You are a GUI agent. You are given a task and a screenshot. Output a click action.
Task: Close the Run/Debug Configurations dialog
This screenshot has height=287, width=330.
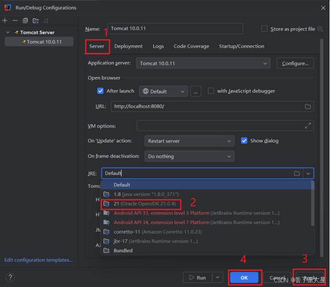pyautogui.click(x=323, y=8)
